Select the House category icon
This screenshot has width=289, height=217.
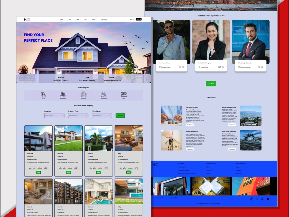tap(43, 95)
